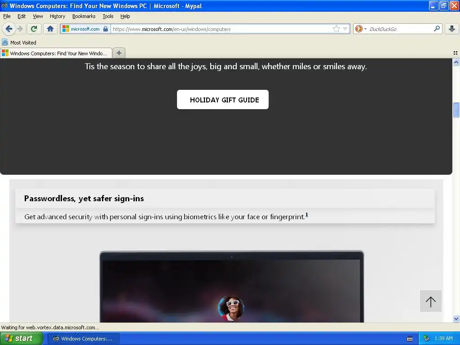Viewport: 460px width, 345px height.
Task: Click the vertical scrollbar thumb
Action: [456, 110]
